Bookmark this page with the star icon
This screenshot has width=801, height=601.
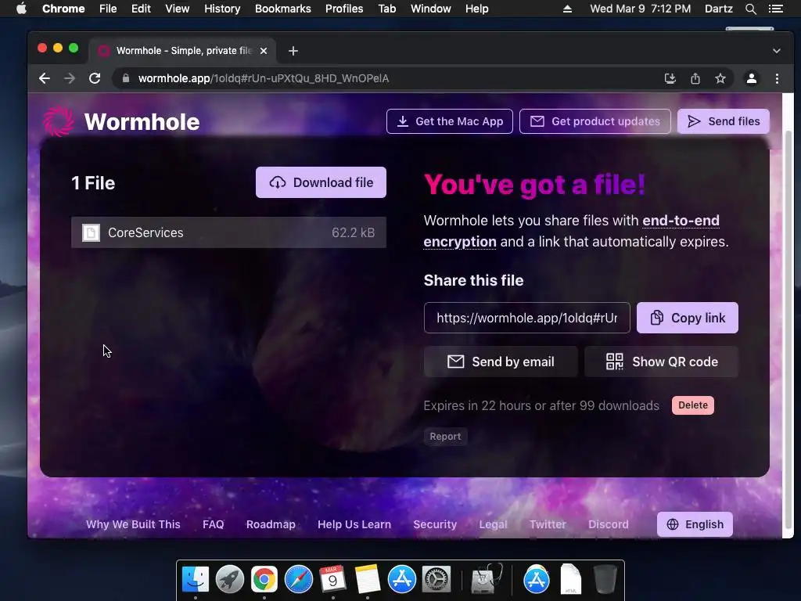click(x=720, y=78)
